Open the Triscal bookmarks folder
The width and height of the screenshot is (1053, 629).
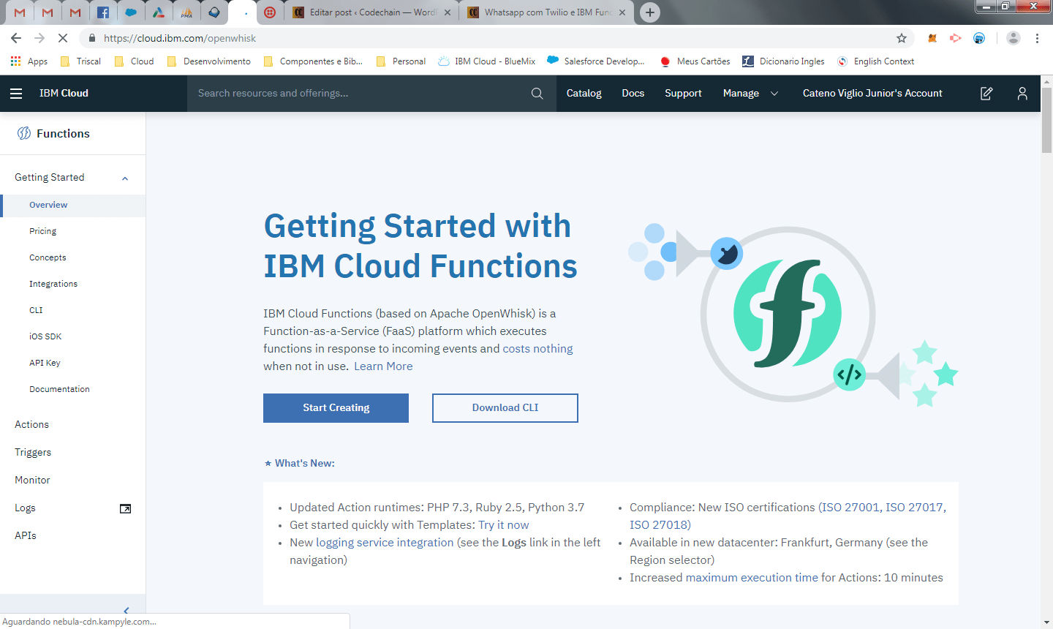tap(80, 61)
